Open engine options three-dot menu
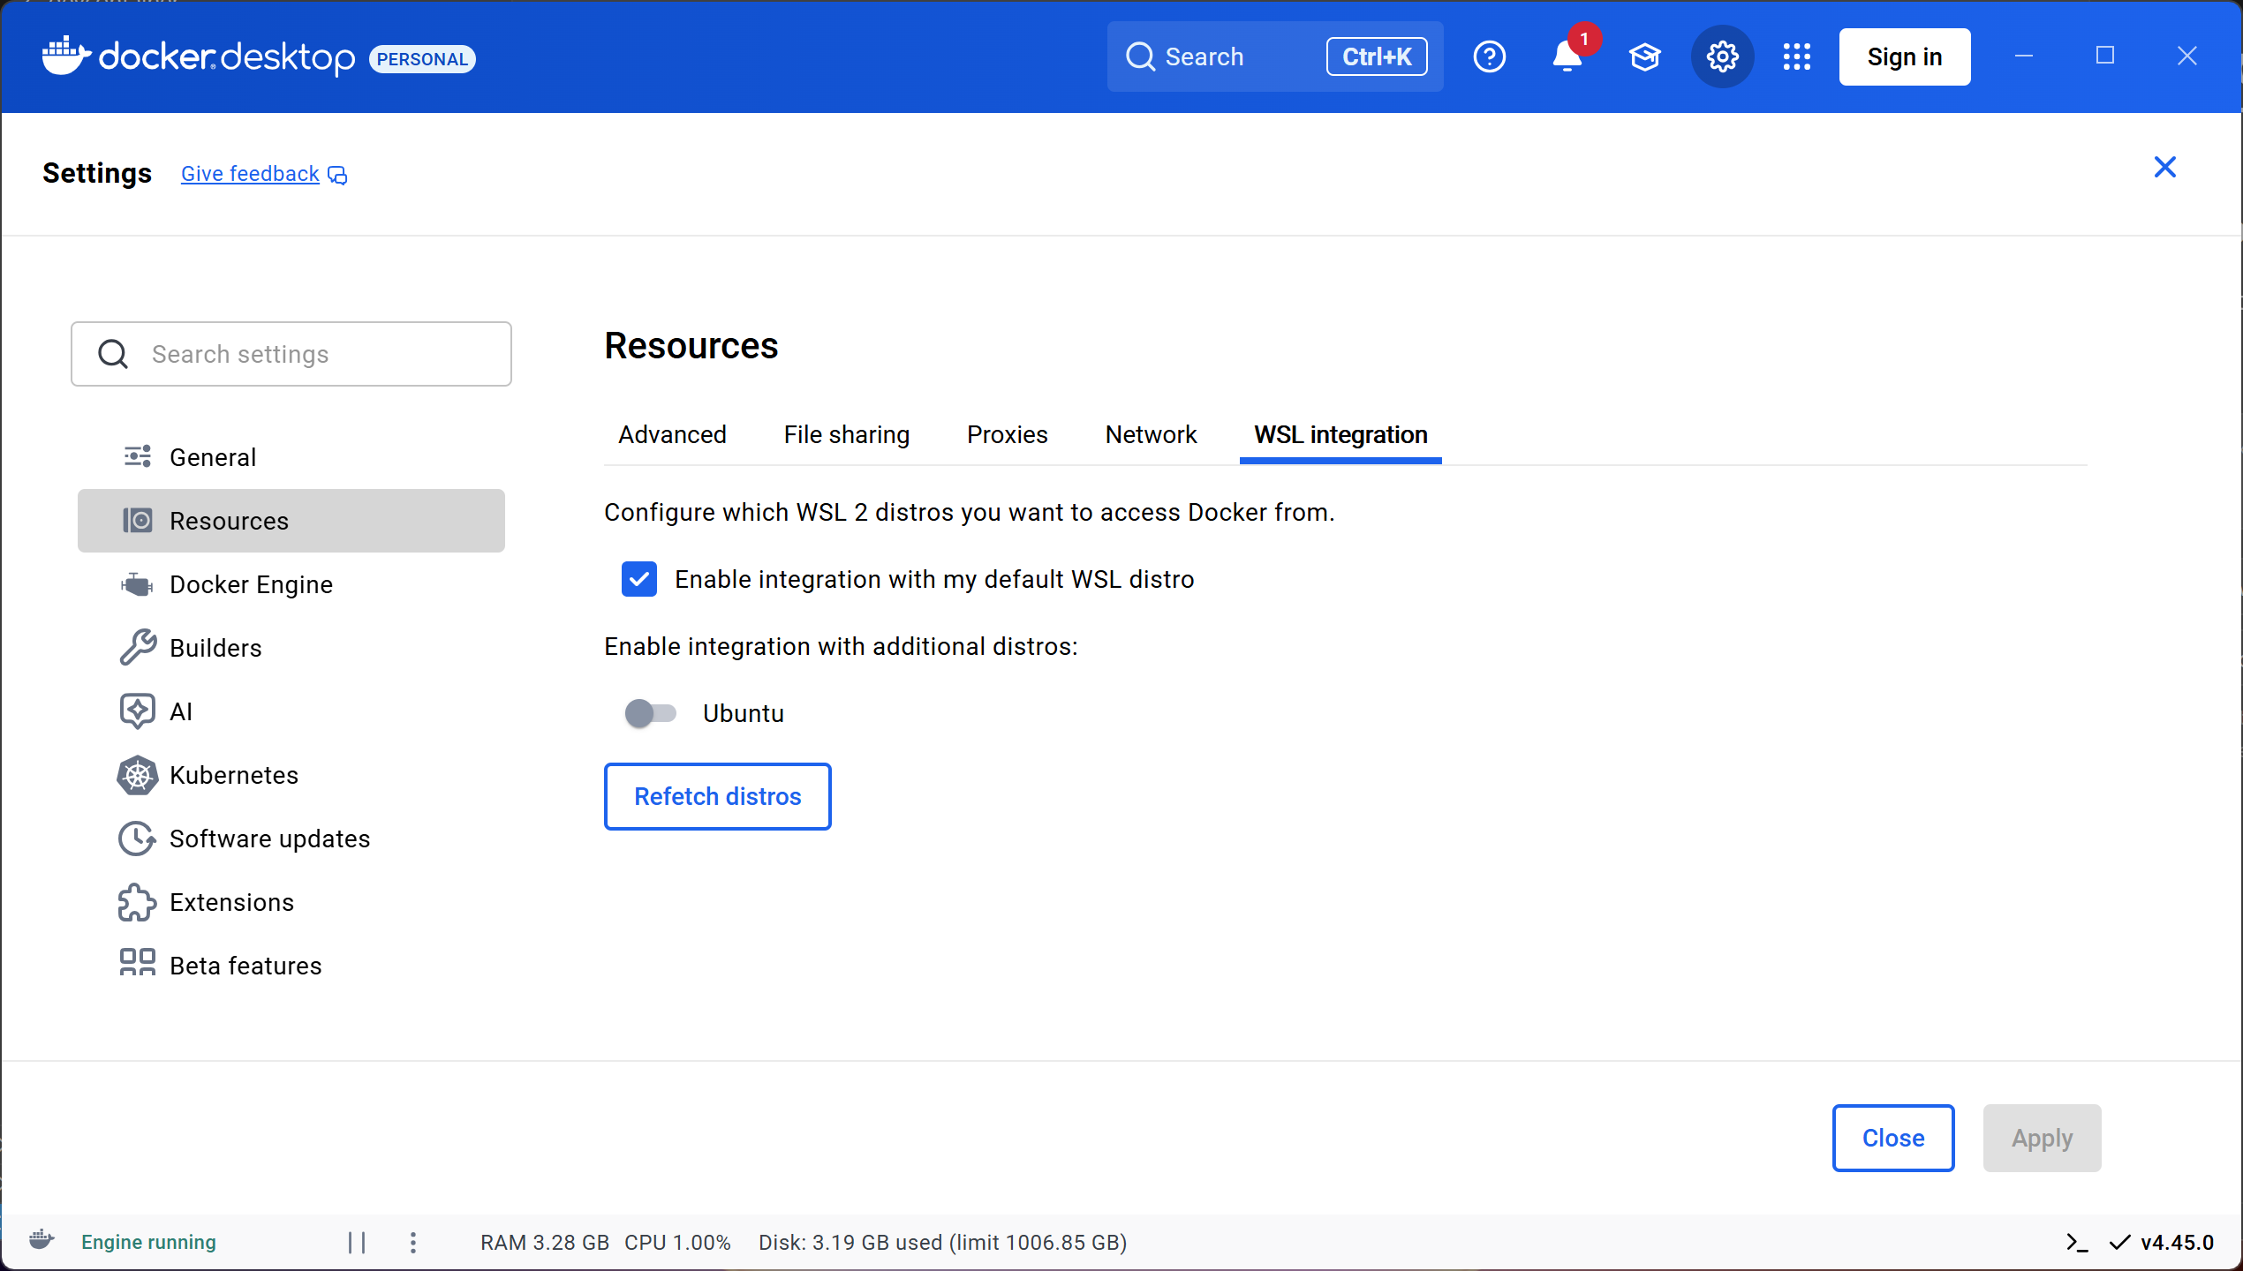The image size is (2243, 1271). coord(413,1243)
